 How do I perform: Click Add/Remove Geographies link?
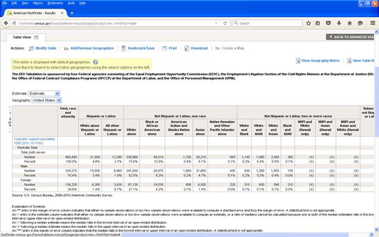(x=92, y=48)
